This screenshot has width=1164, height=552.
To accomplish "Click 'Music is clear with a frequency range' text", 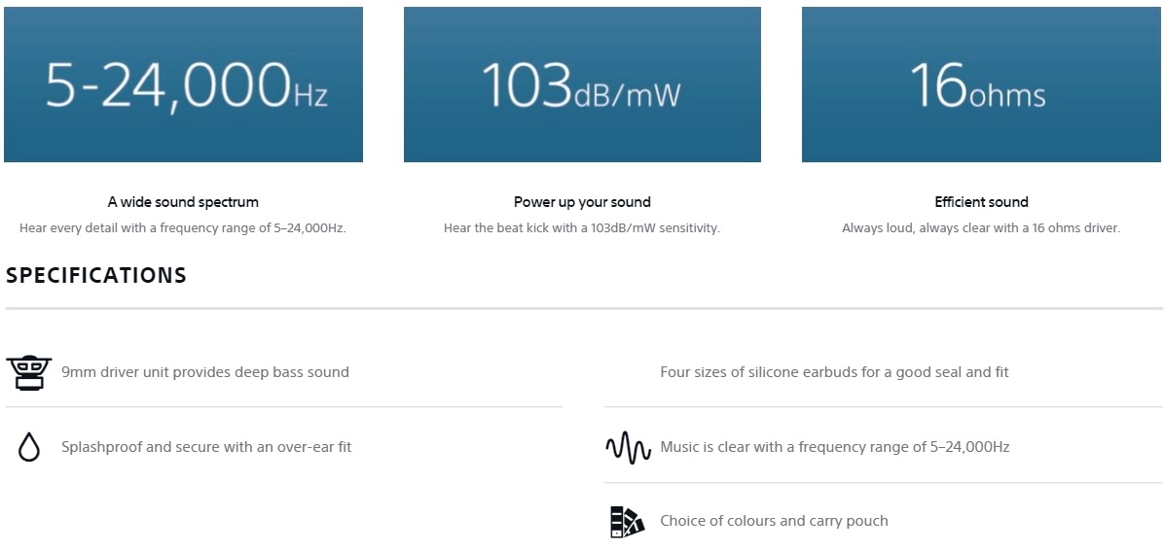I will point(834,448).
